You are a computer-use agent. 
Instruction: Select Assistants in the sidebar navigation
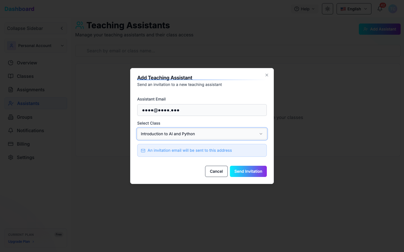click(x=28, y=103)
